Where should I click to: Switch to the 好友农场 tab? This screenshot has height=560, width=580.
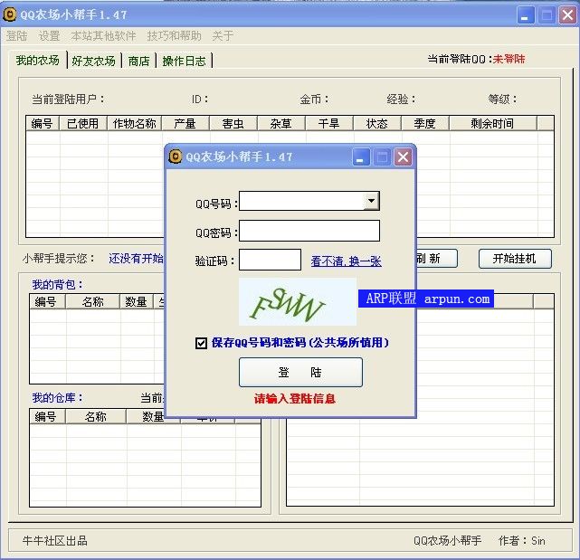(93, 61)
